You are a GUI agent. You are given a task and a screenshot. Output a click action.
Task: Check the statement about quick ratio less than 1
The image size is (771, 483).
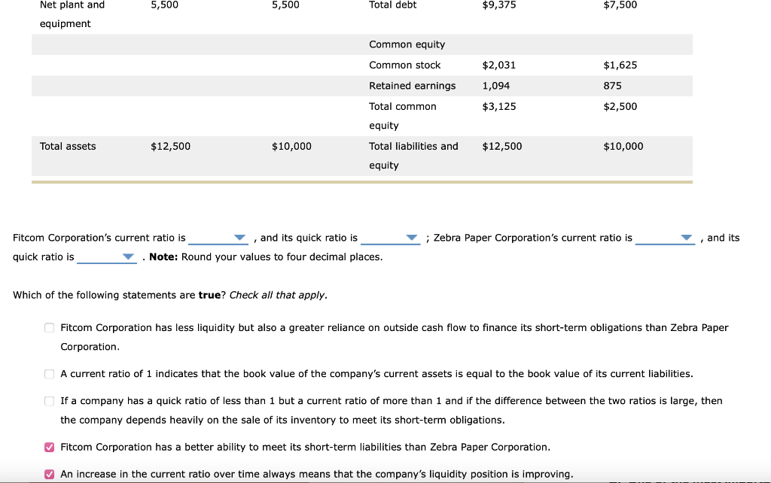click(49, 400)
